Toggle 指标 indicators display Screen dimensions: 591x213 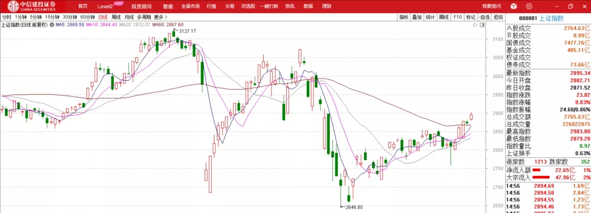[404, 17]
